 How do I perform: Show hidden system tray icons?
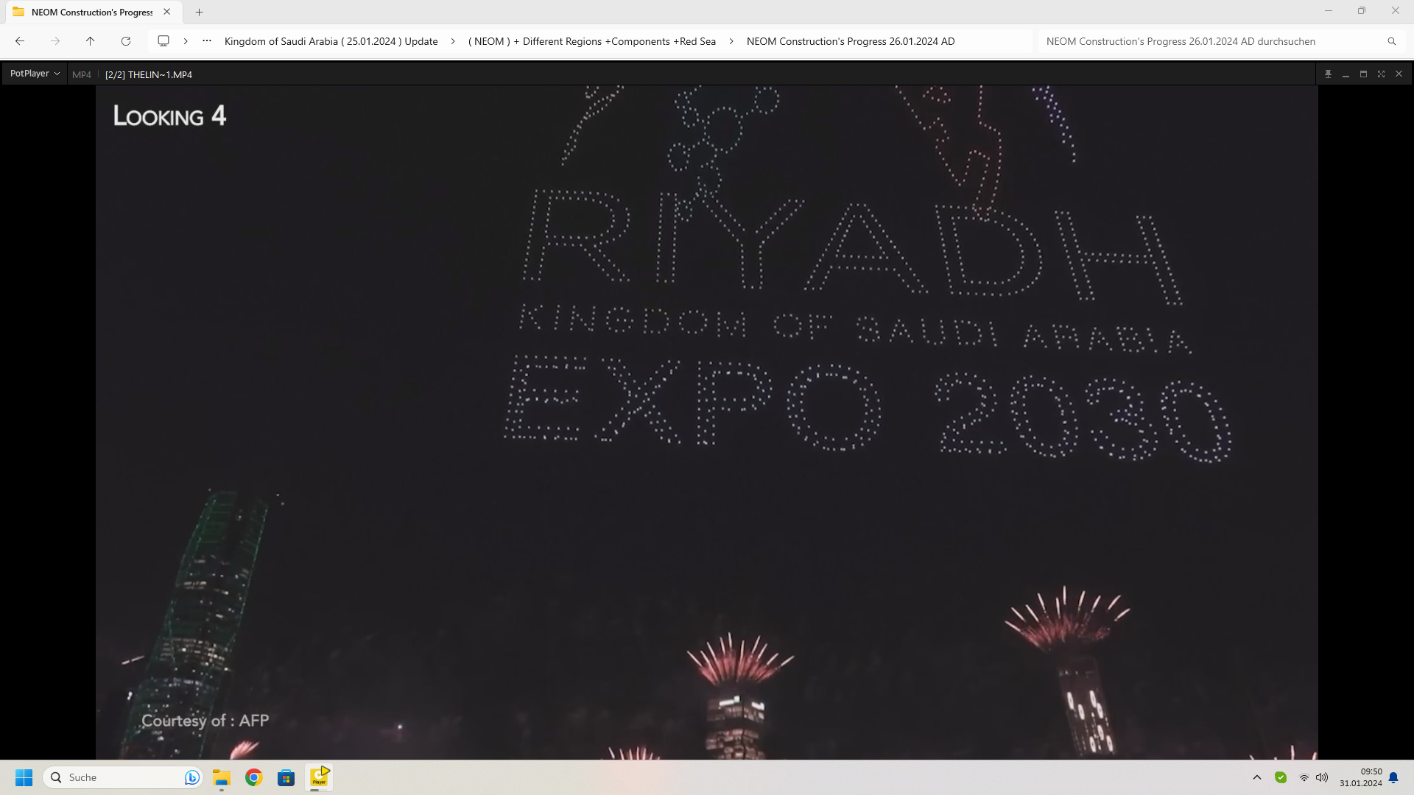click(x=1257, y=777)
